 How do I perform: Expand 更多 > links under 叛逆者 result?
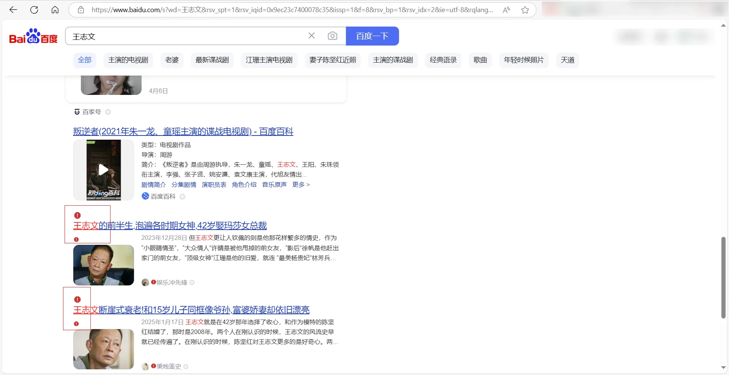(301, 184)
